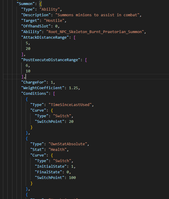Click value 6 in PostExecuteDistanceRange
The width and height of the screenshot is (169, 199).
pos(27,66)
